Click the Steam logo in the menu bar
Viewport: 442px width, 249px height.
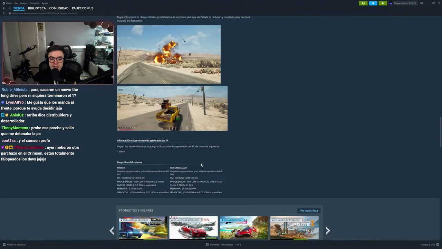coord(3,3)
